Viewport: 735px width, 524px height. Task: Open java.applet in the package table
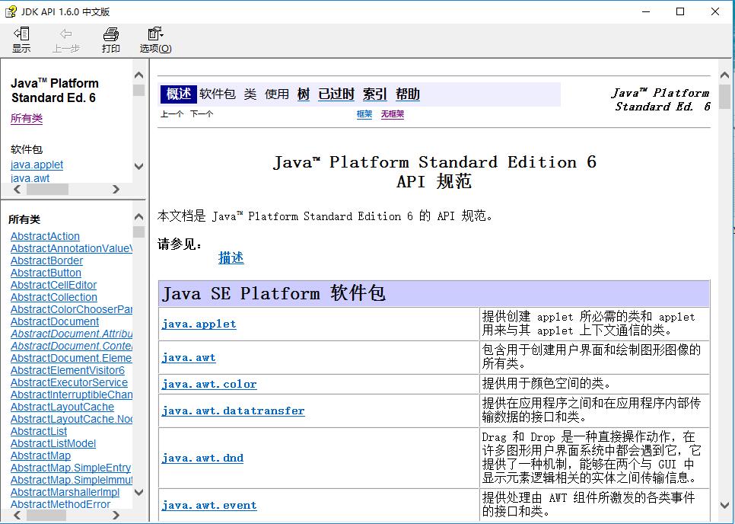199,324
